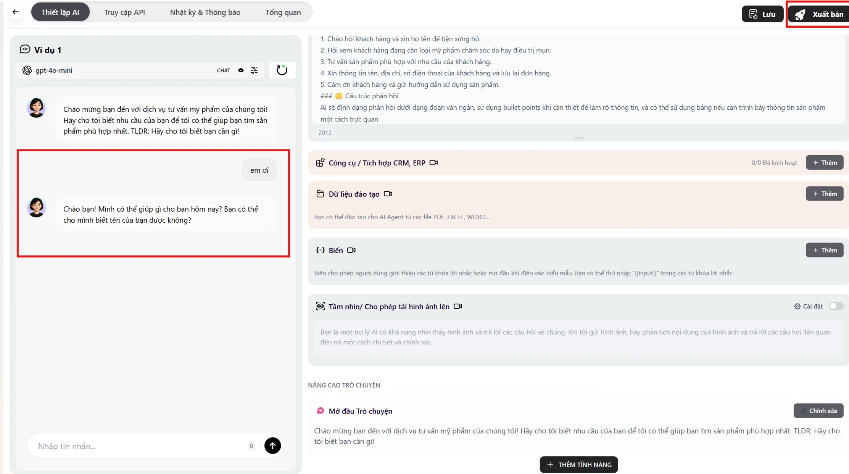Click the back arrow icon
849x474 pixels.
[16, 12]
